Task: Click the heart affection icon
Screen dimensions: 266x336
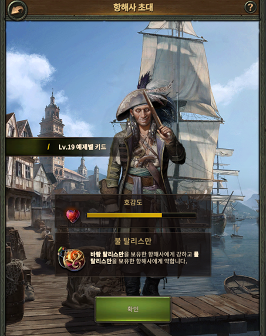Action: pyautogui.click(x=73, y=216)
